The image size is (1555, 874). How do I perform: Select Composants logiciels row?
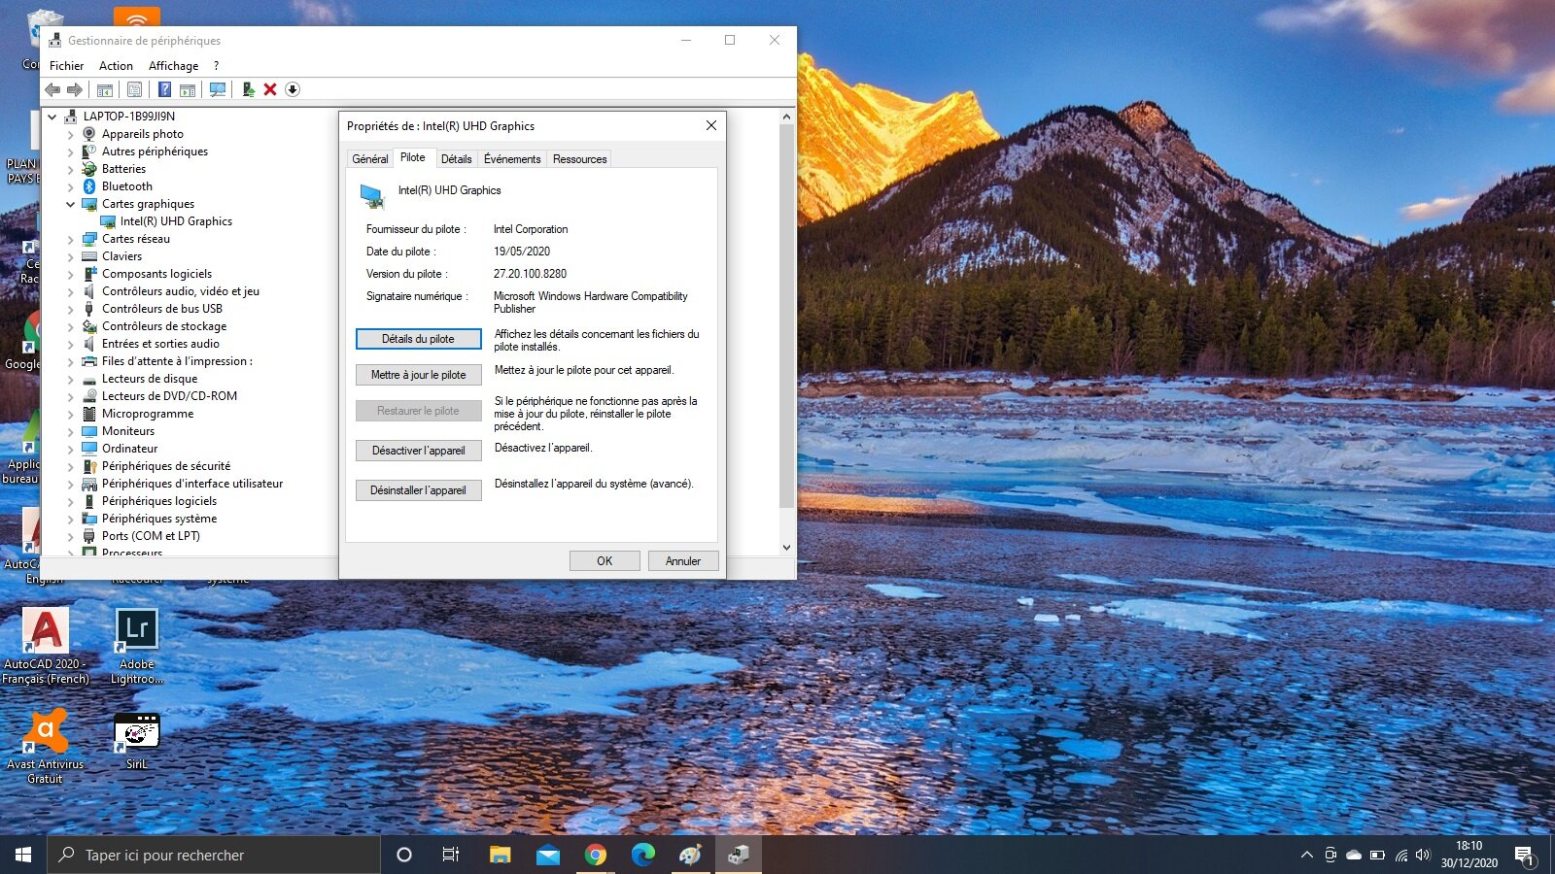[x=156, y=274]
